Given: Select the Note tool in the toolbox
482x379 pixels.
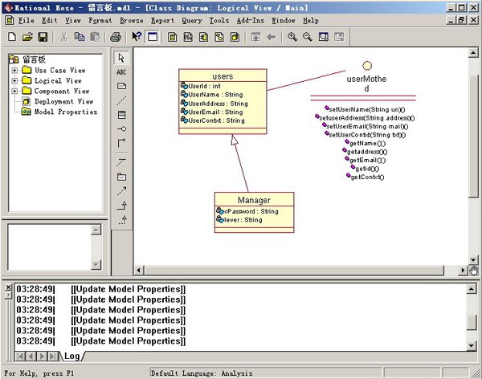Looking at the screenshot, I should 122,86.
